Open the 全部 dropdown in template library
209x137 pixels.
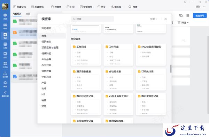tap(154, 19)
